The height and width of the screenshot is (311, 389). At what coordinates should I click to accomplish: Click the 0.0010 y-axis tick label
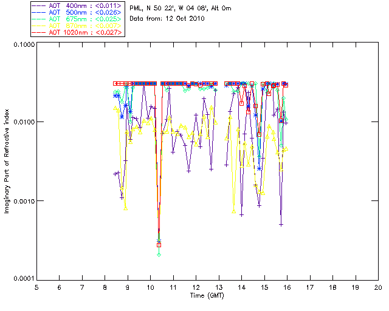(x=24, y=201)
